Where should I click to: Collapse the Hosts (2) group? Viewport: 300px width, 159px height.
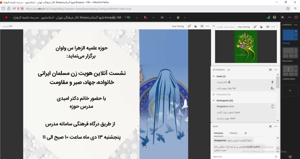[x=214, y=76]
